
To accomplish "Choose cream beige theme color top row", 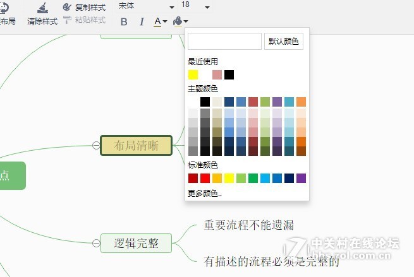I will (217, 102).
